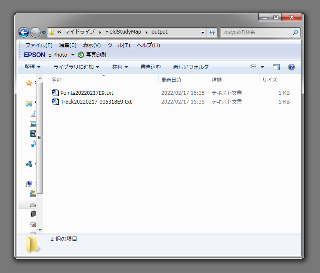Click the folder icon in the address bar

pyautogui.click(x=51, y=32)
